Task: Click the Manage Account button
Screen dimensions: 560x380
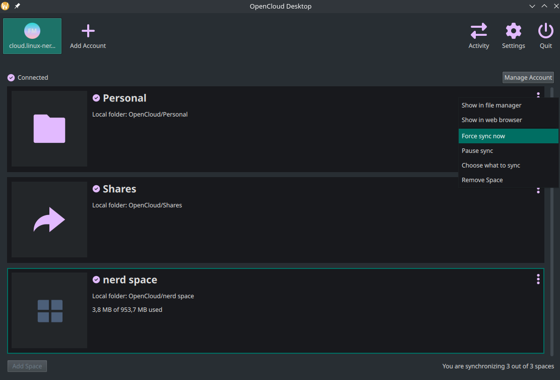Action: point(528,78)
